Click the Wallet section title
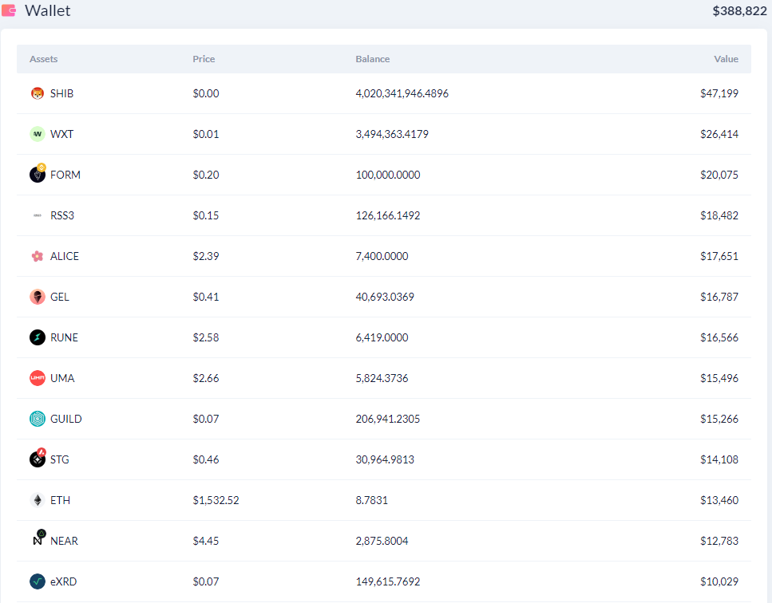The image size is (772, 603). [48, 11]
